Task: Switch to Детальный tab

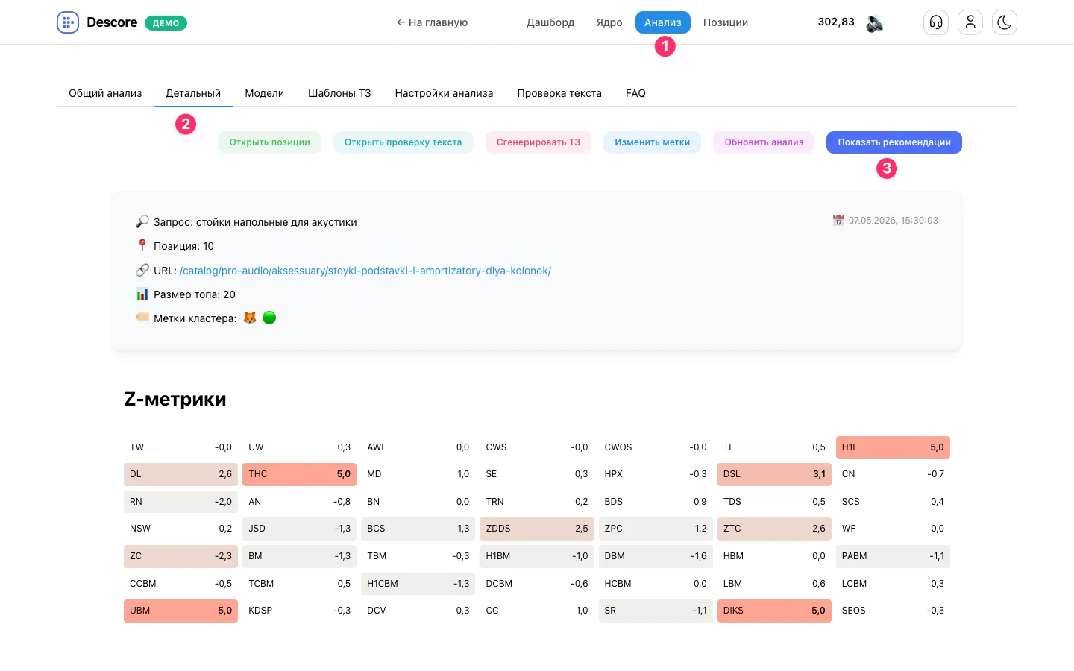Action: (193, 93)
